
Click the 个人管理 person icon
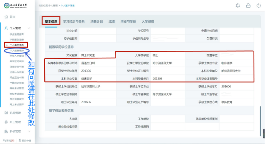(6, 28)
